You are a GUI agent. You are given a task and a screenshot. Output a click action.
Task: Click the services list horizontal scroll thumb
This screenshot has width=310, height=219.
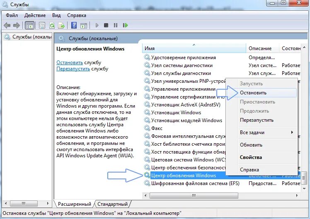(194, 196)
